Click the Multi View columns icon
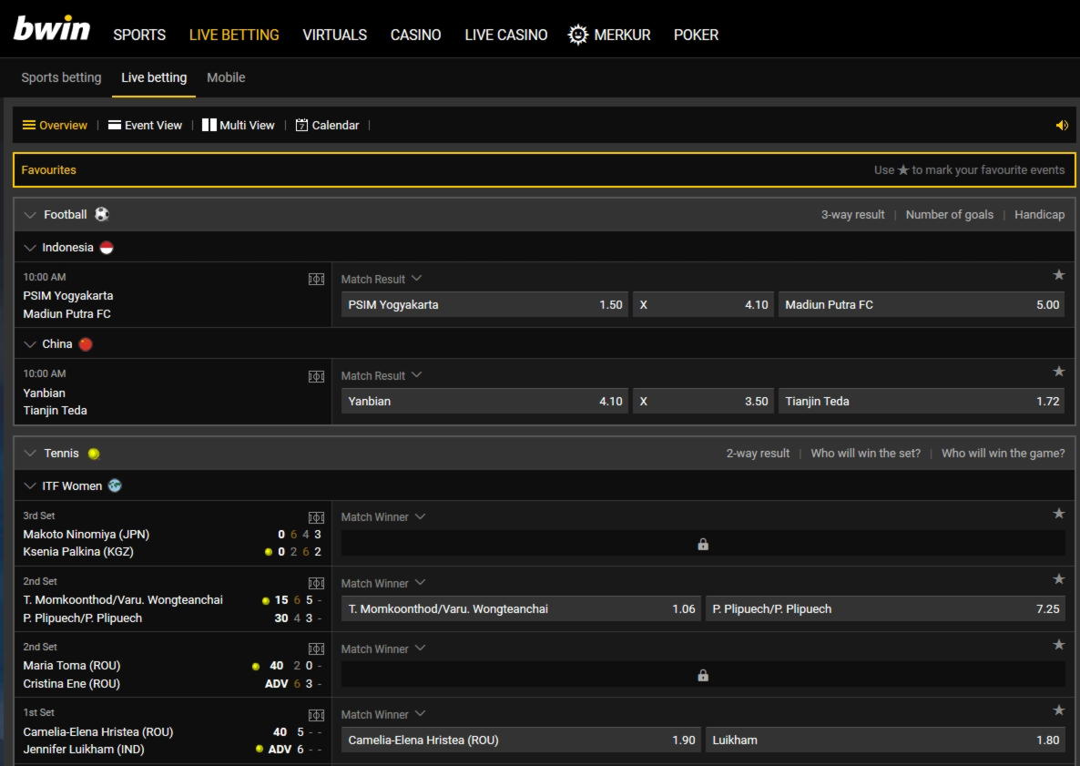The image size is (1080, 766). coord(209,125)
